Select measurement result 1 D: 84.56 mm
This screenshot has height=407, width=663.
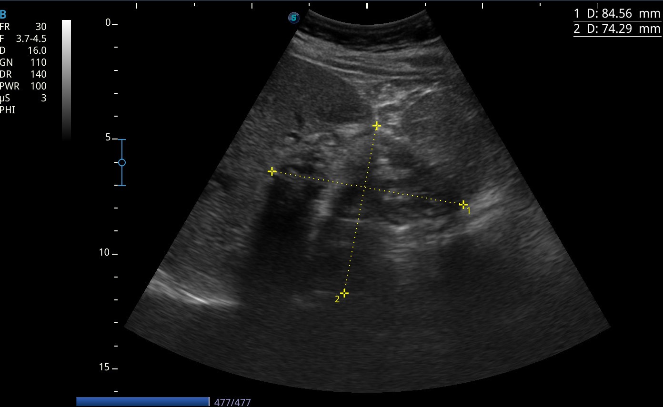pos(617,14)
